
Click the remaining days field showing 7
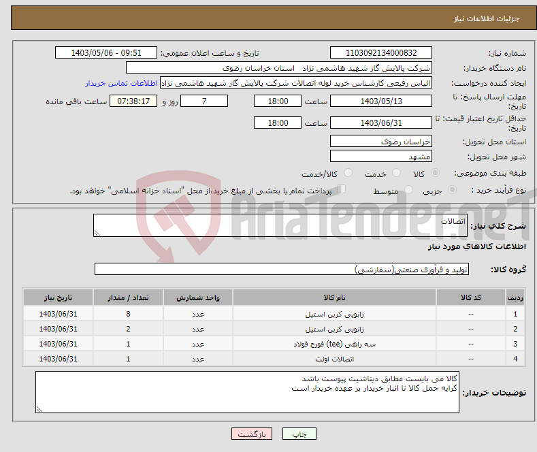point(204,101)
